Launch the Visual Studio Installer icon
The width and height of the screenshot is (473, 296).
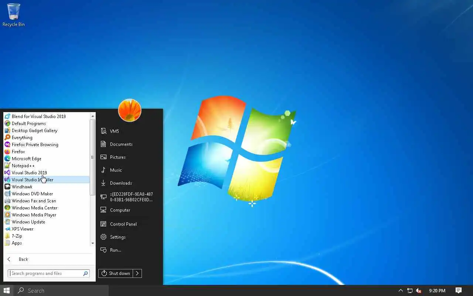pyautogui.click(x=7, y=179)
